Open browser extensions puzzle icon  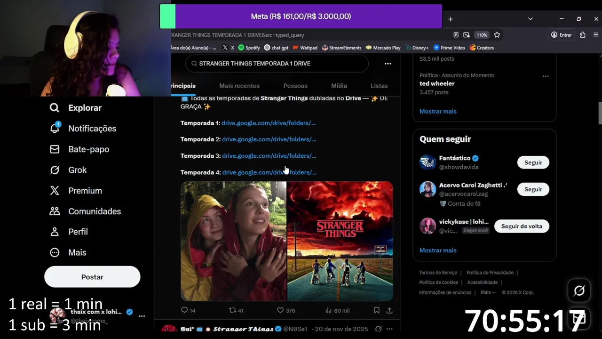coord(583,35)
